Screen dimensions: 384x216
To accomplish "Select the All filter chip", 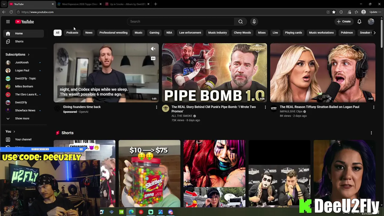I will click(x=58, y=33).
